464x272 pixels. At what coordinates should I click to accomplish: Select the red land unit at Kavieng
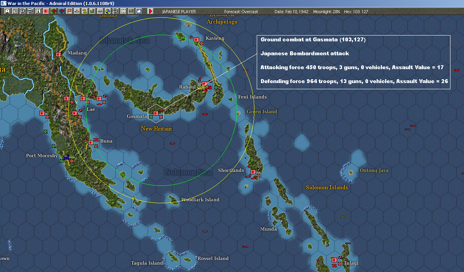point(202,43)
